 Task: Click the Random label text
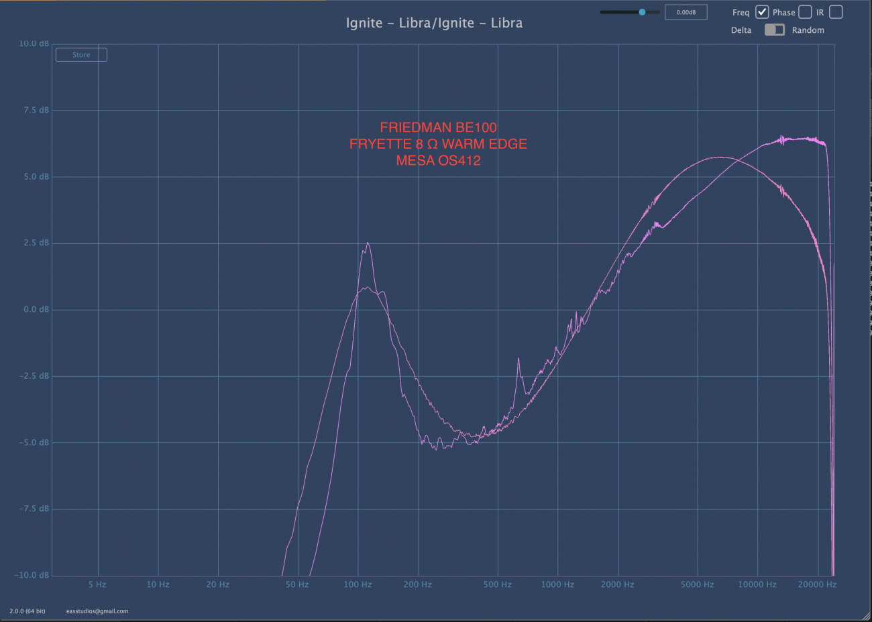point(808,30)
